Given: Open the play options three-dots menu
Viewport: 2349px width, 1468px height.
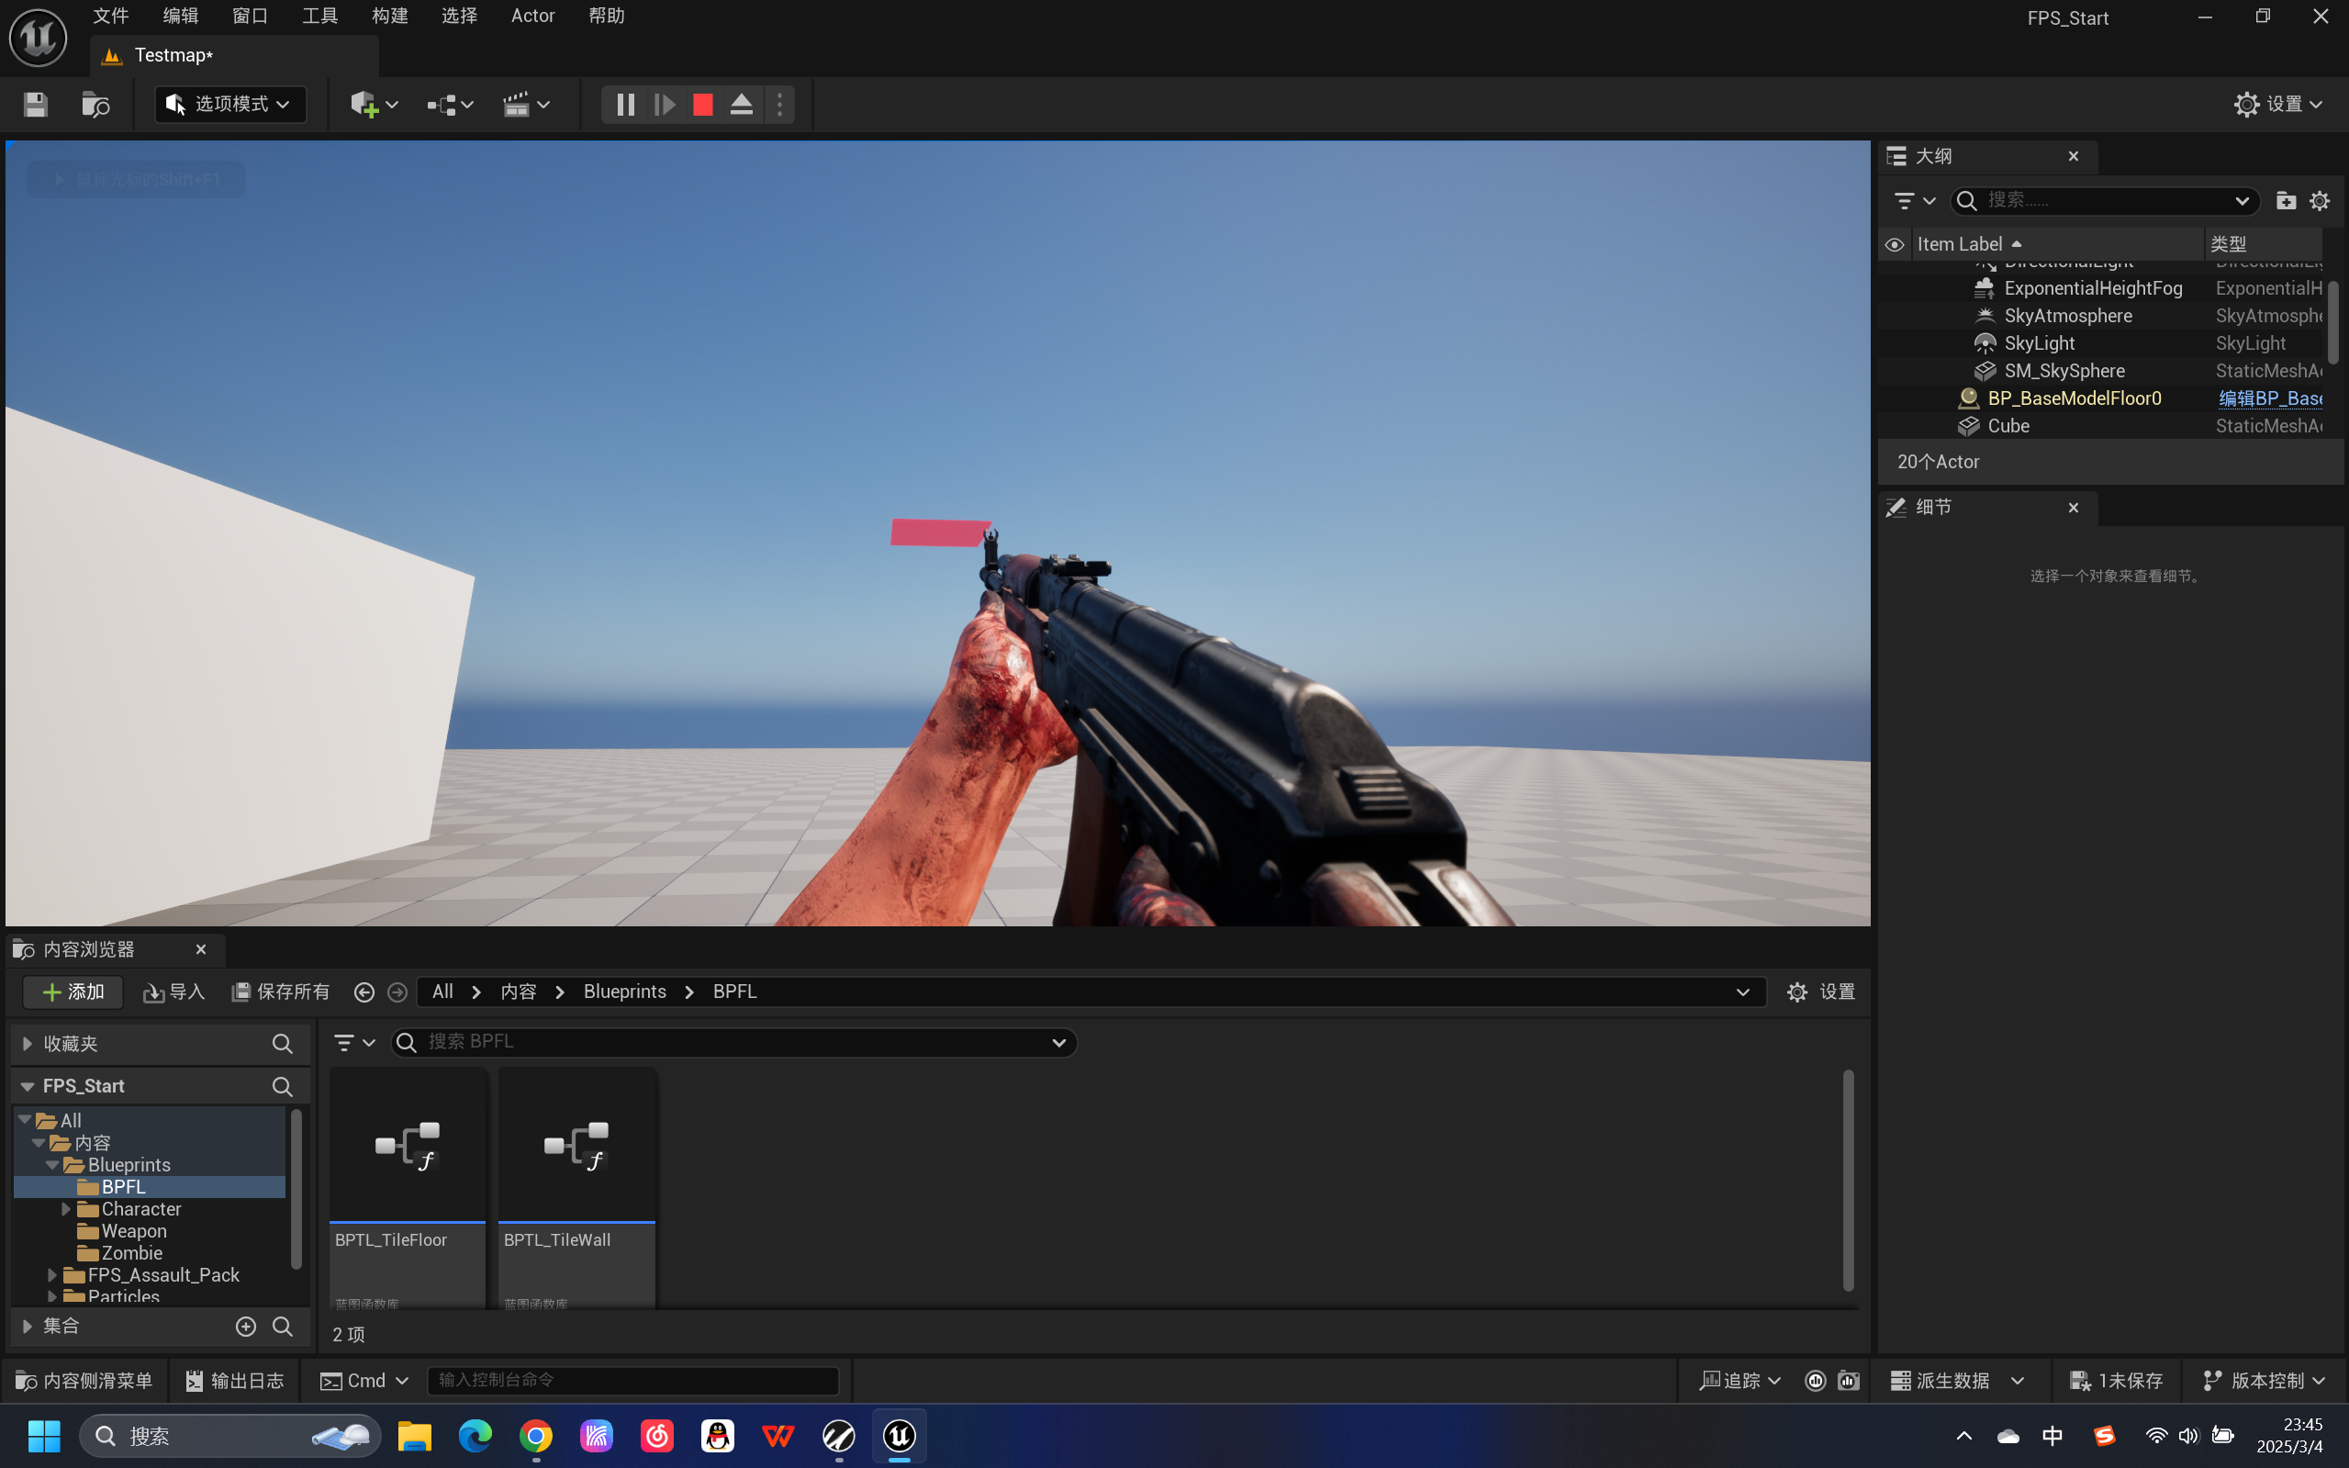Looking at the screenshot, I should click(779, 105).
